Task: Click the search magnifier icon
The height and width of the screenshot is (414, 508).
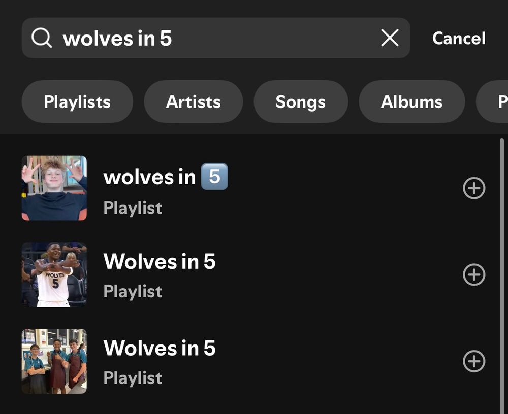Action: [x=42, y=38]
